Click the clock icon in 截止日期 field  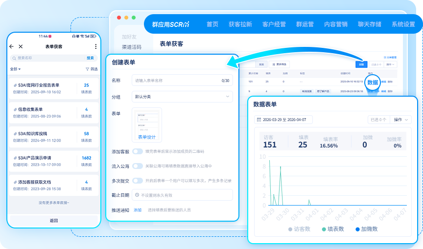click(137, 195)
